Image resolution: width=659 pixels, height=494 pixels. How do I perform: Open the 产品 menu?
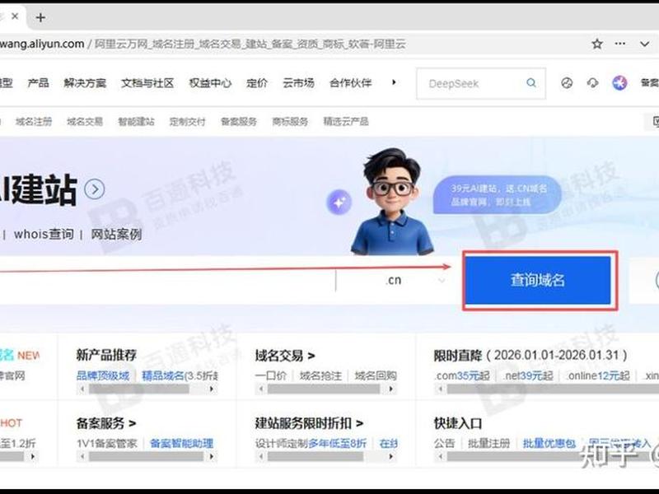(38, 83)
